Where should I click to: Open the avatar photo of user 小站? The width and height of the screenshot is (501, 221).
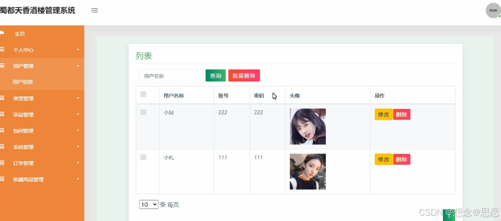point(308,127)
